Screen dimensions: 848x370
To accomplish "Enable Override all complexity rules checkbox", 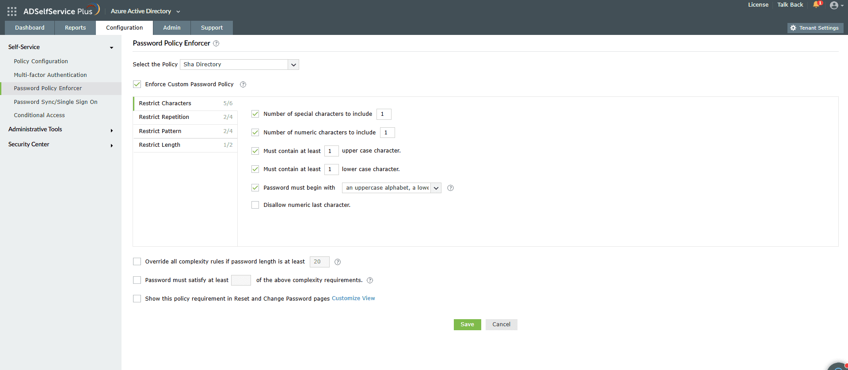I will coord(137,261).
